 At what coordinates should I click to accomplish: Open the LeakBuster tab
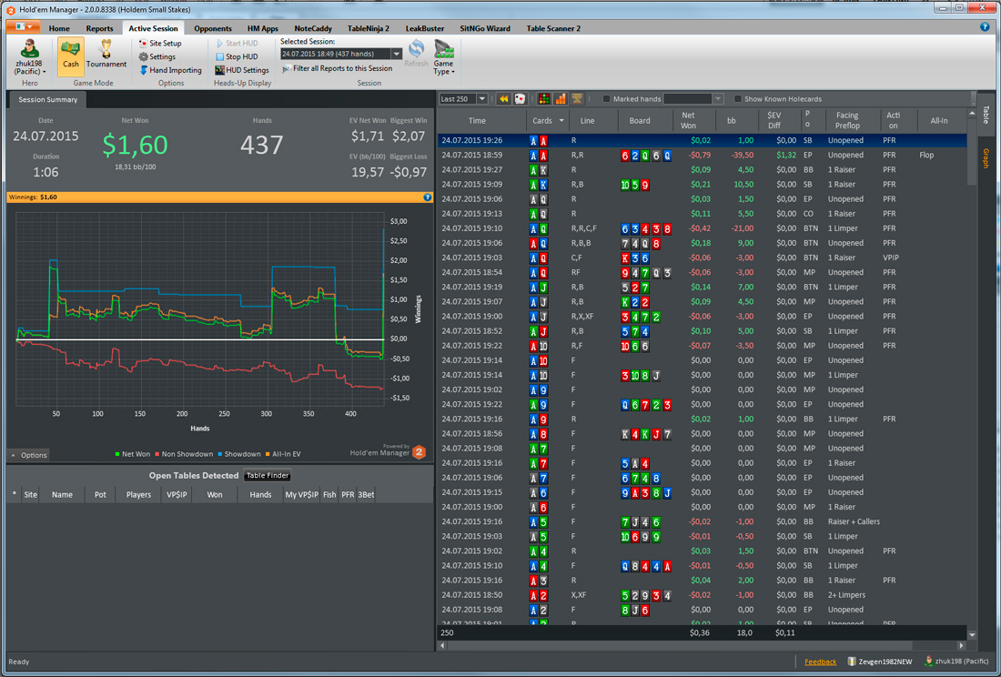tap(425, 28)
